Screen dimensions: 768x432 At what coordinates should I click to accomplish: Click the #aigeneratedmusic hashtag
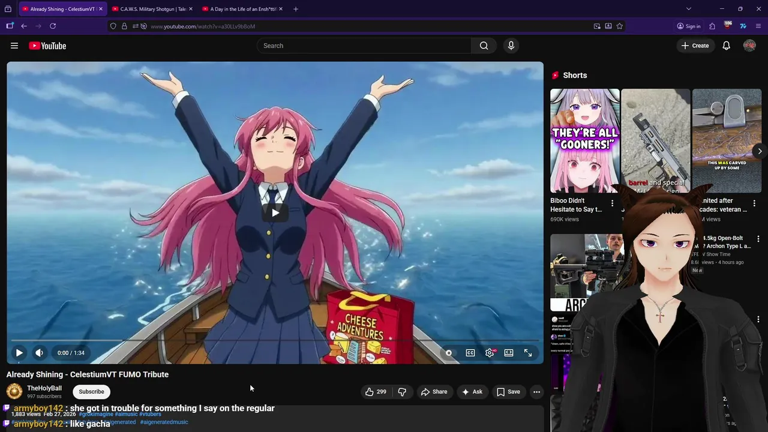(164, 422)
